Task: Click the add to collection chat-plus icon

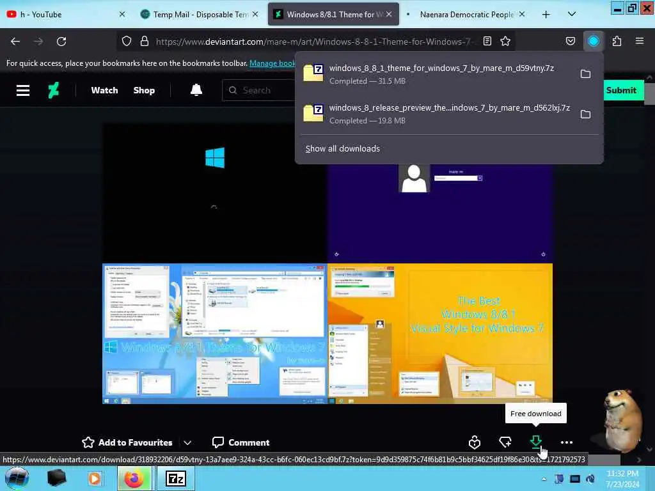Action: (505, 442)
